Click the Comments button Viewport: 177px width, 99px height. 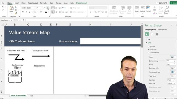tap(162, 3)
